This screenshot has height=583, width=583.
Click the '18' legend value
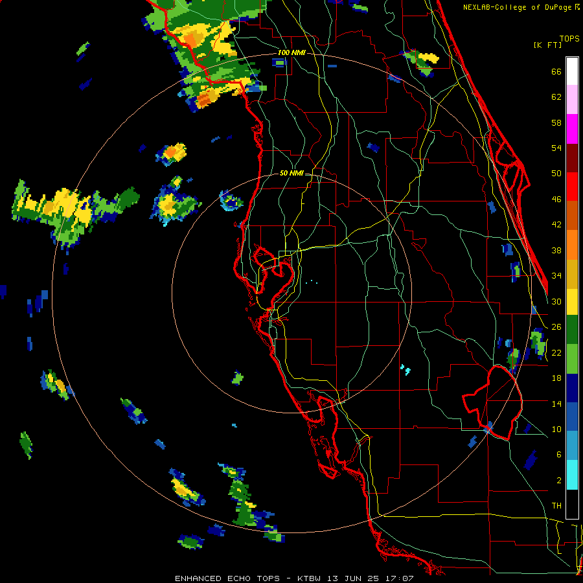pos(556,378)
